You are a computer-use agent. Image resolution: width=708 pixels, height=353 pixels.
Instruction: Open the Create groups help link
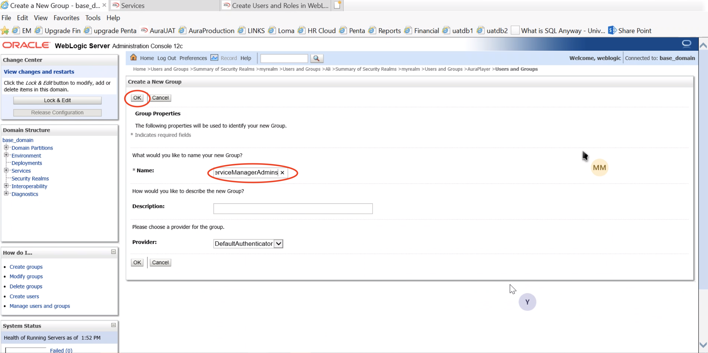tap(26, 267)
